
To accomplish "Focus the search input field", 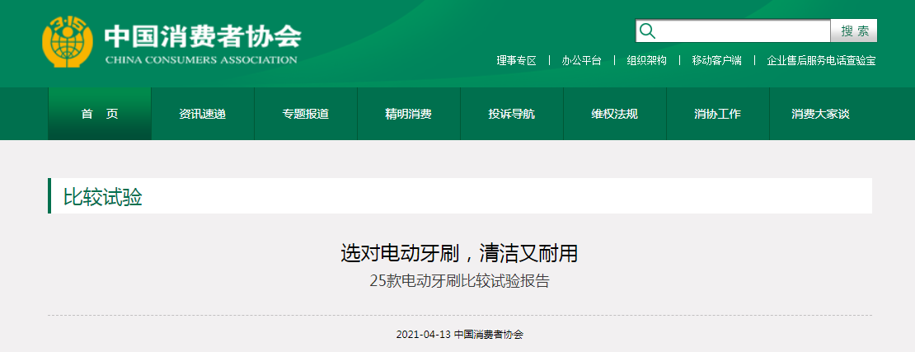I will pyautogui.click(x=742, y=31).
